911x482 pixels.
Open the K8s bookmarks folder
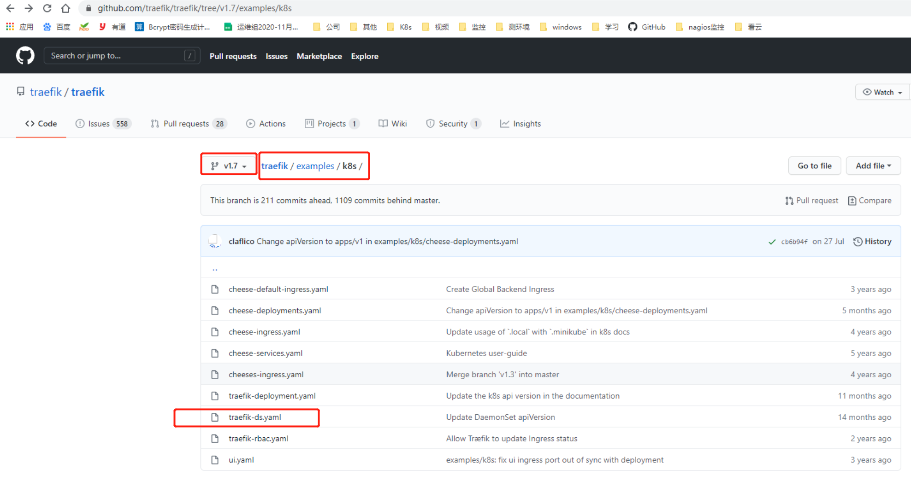(x=399, y=27)
